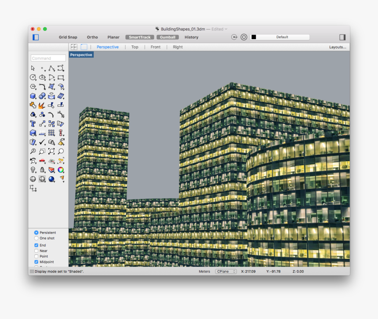Open the Layers stack icon

[x=51, y=170]
